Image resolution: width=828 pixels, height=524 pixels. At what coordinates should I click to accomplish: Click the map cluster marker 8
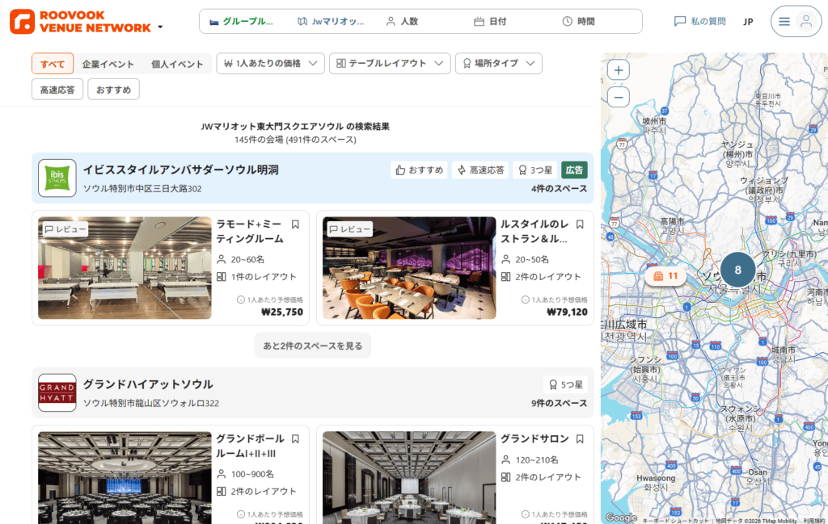pyautogui.click(x=737, y=270)
